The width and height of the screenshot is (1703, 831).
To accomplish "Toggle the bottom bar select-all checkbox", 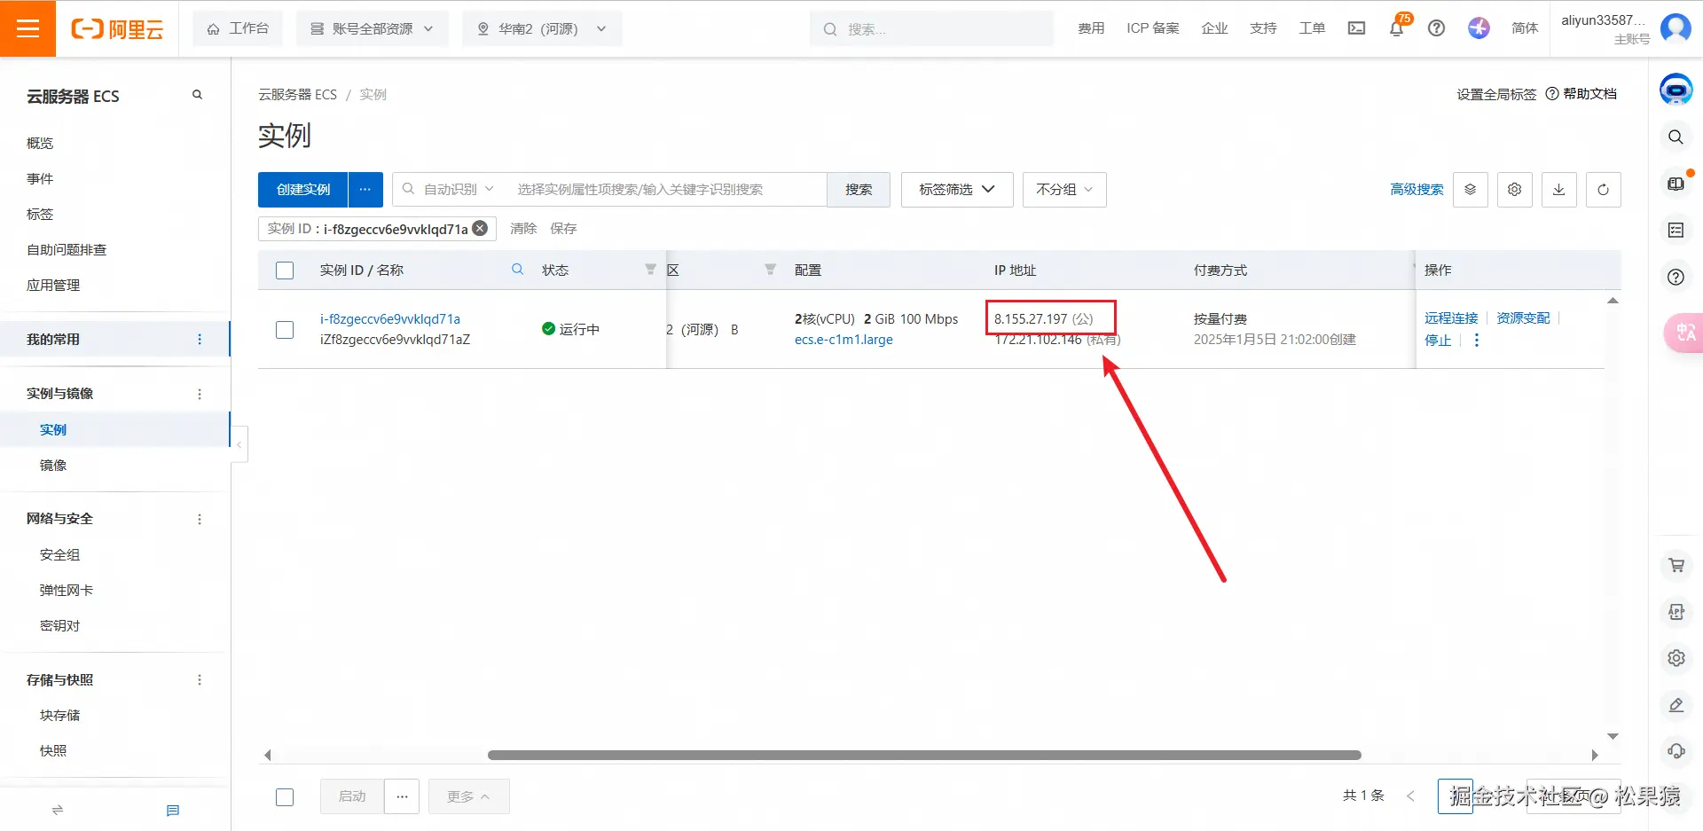I will (x=285, y=797).
